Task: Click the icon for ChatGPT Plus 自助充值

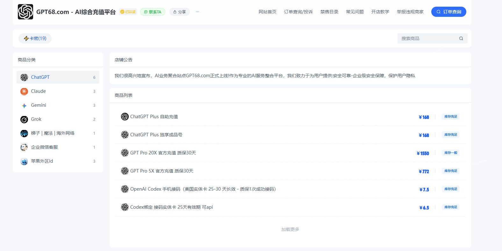Action: [125, 117]
